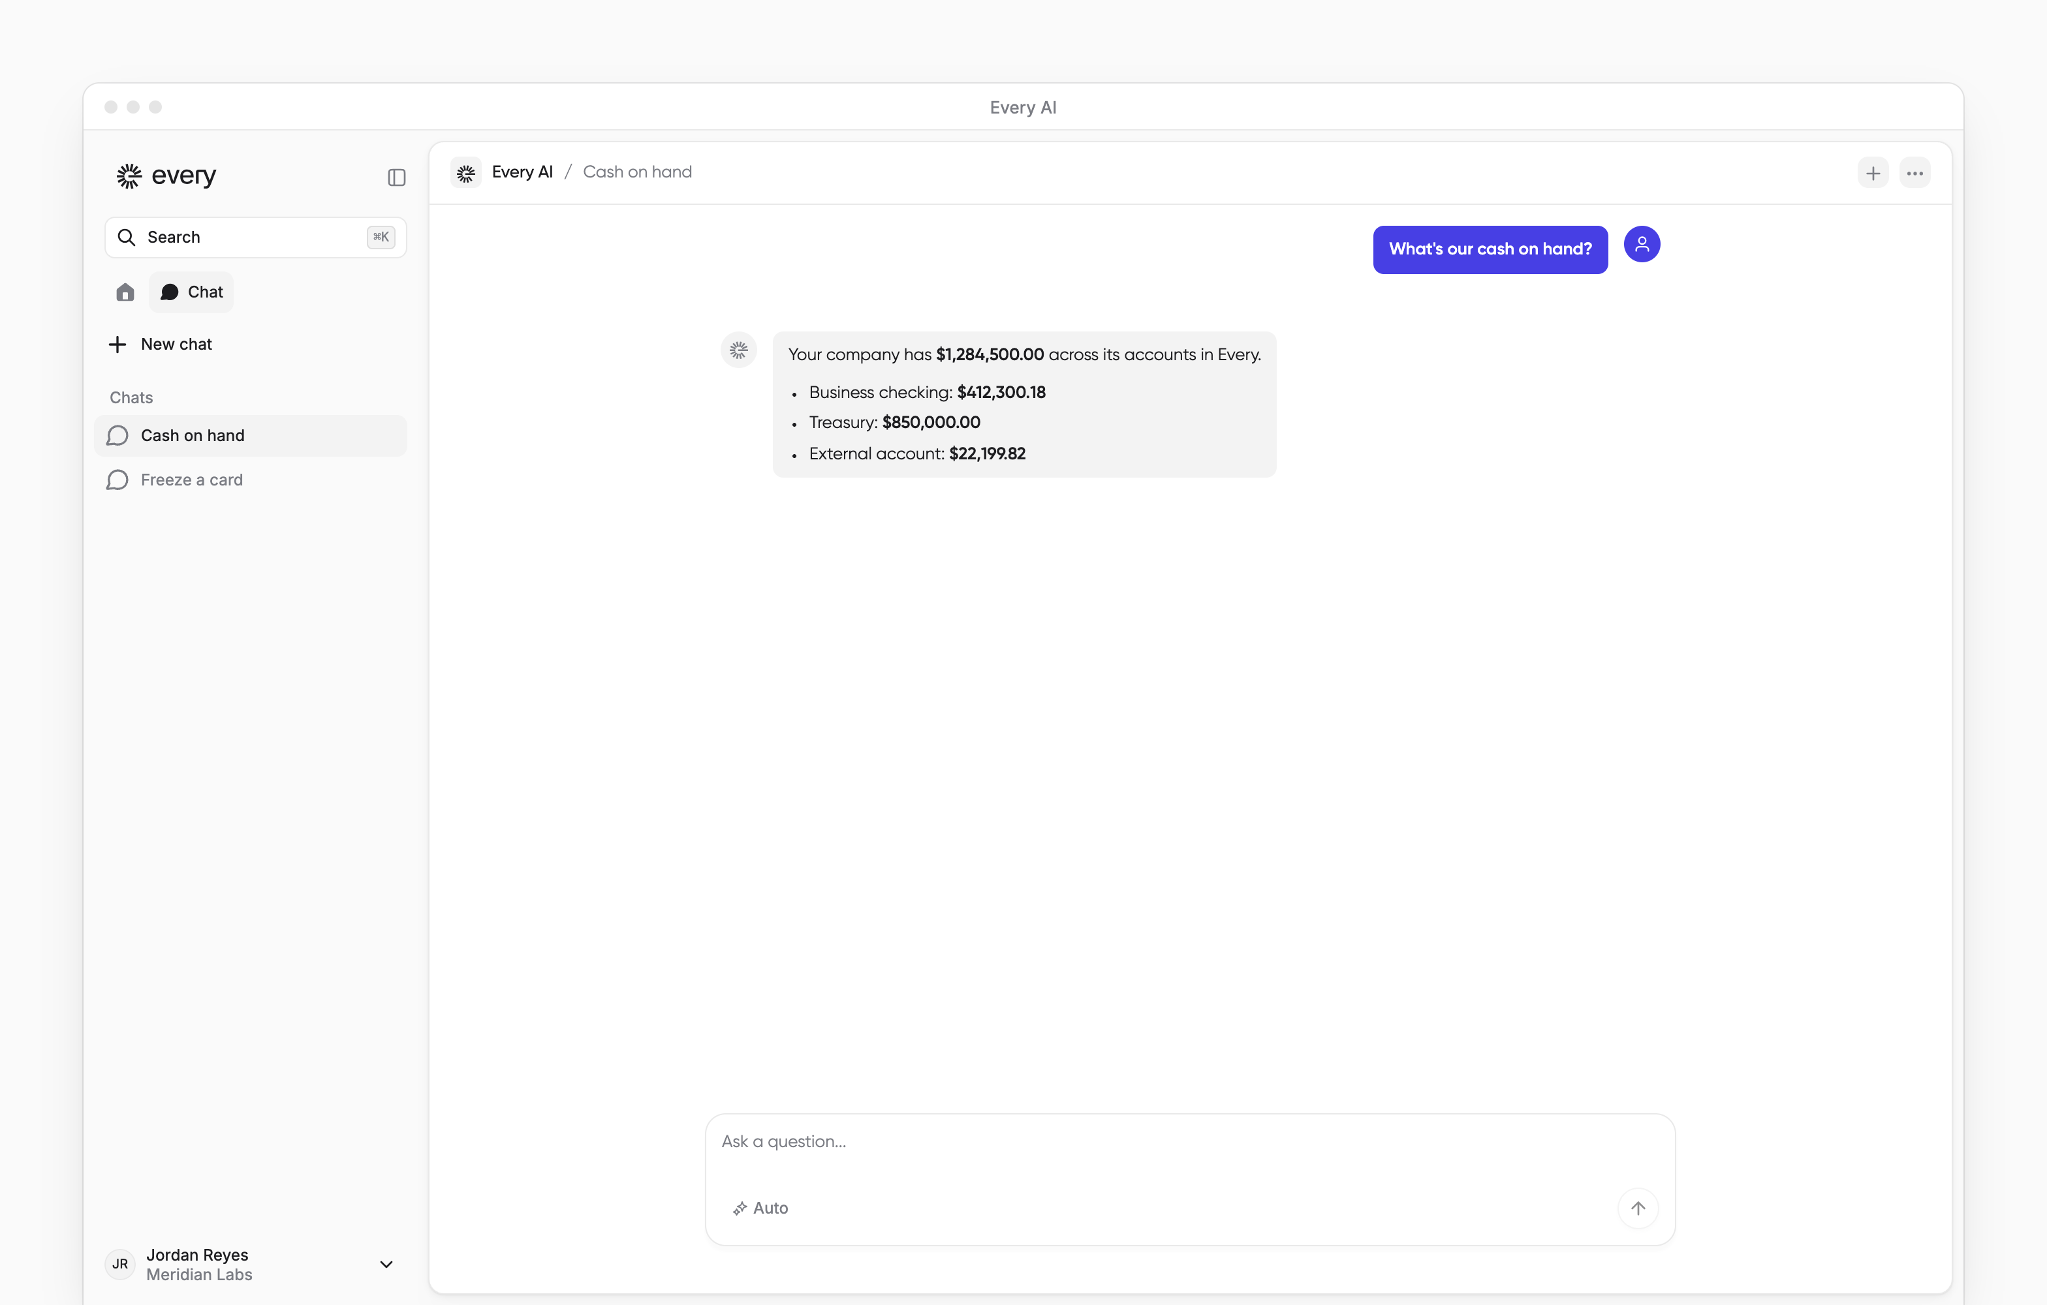Click the Treasury $850,000.00 line
Viewport: 2047px width, 1305px height.
pos(894,423)
